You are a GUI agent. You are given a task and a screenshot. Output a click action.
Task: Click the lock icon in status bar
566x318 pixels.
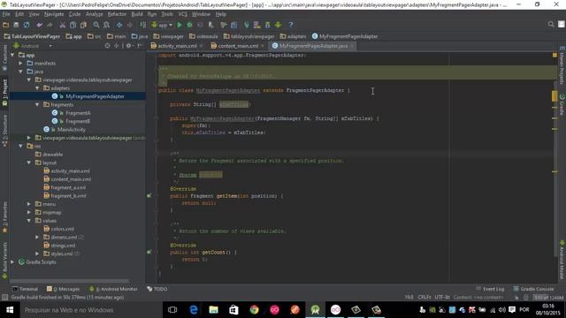tap(516, 298)
